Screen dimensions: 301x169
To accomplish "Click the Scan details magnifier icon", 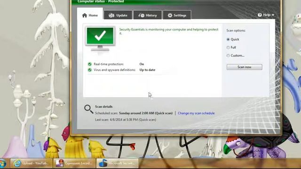I will (88, 109).
